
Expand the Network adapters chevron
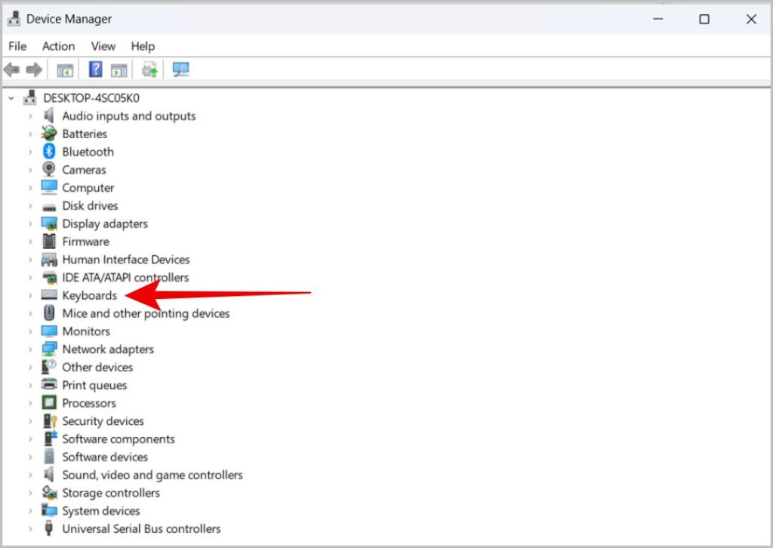[x=30, y=349]
